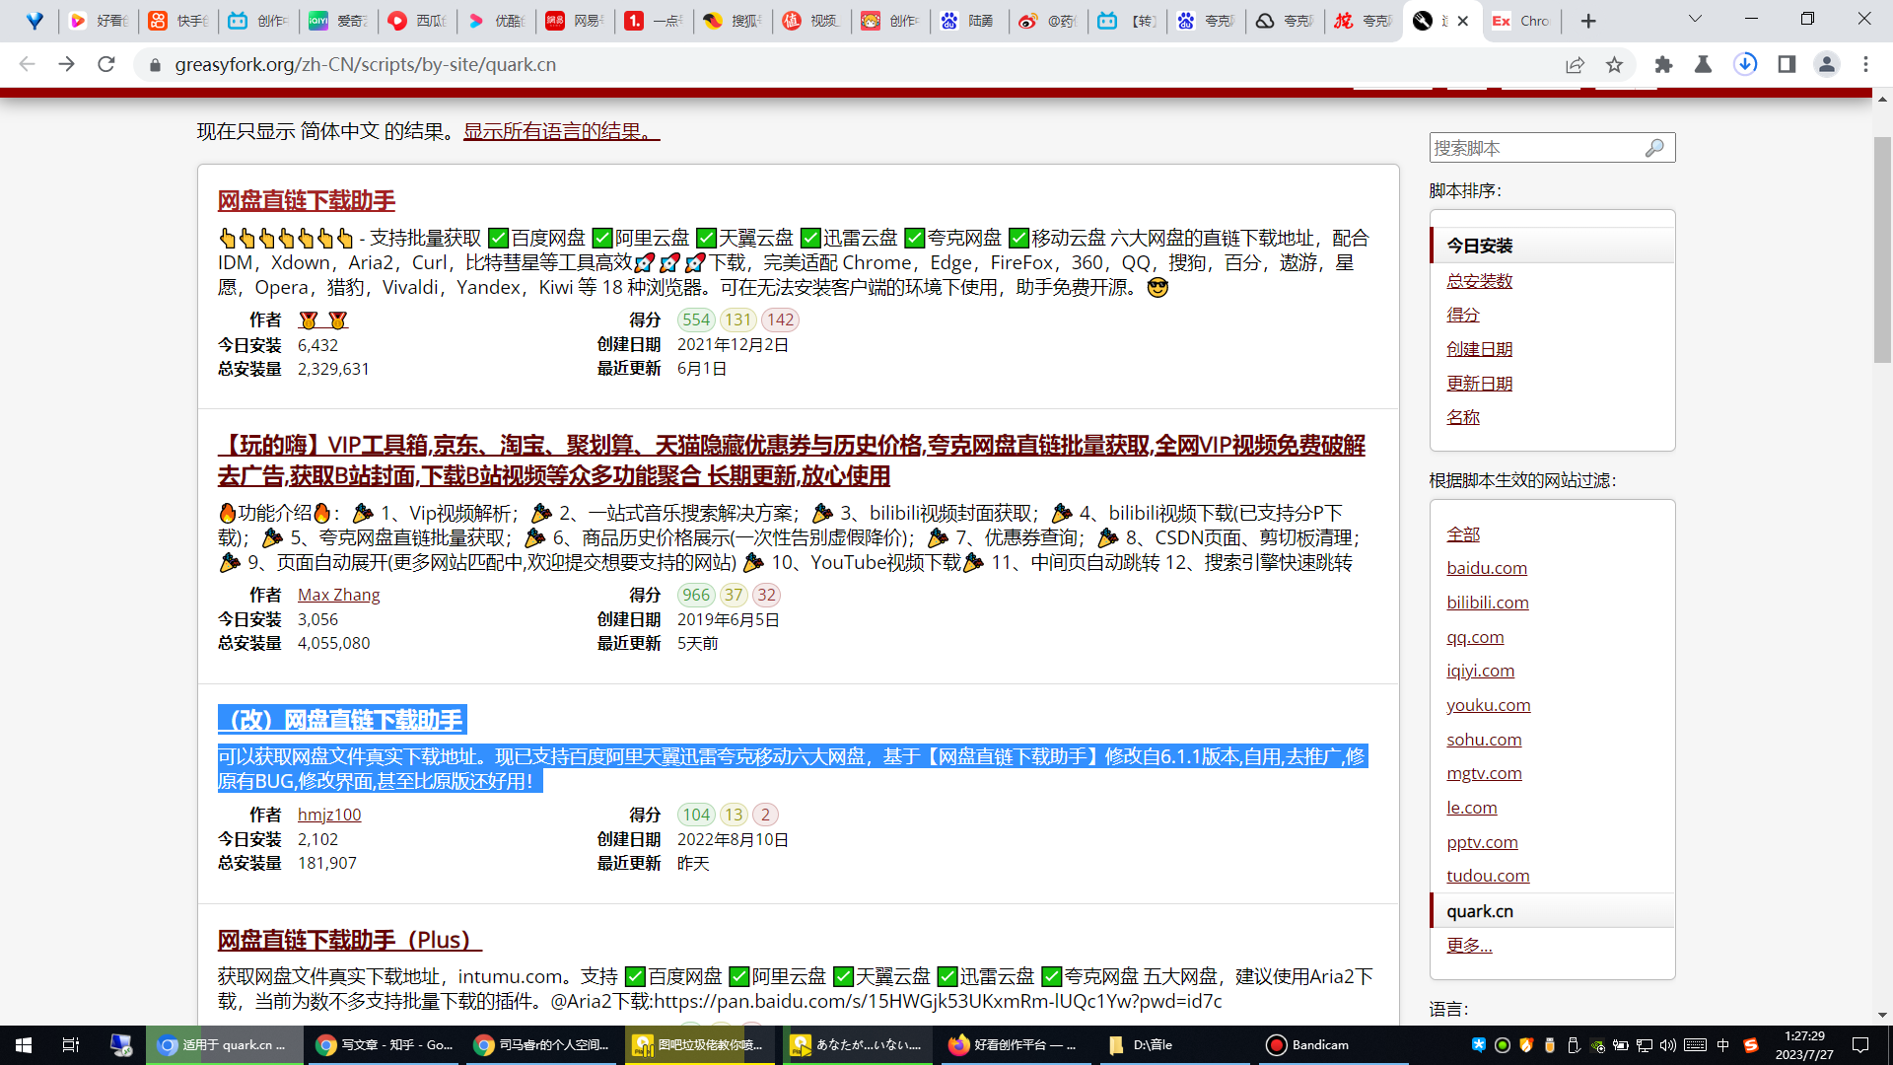Click the Windows Start button
Image resolution: width=1893 pixels, height=1065 pixels.
pyautogui.click(x=22, y=1044)
